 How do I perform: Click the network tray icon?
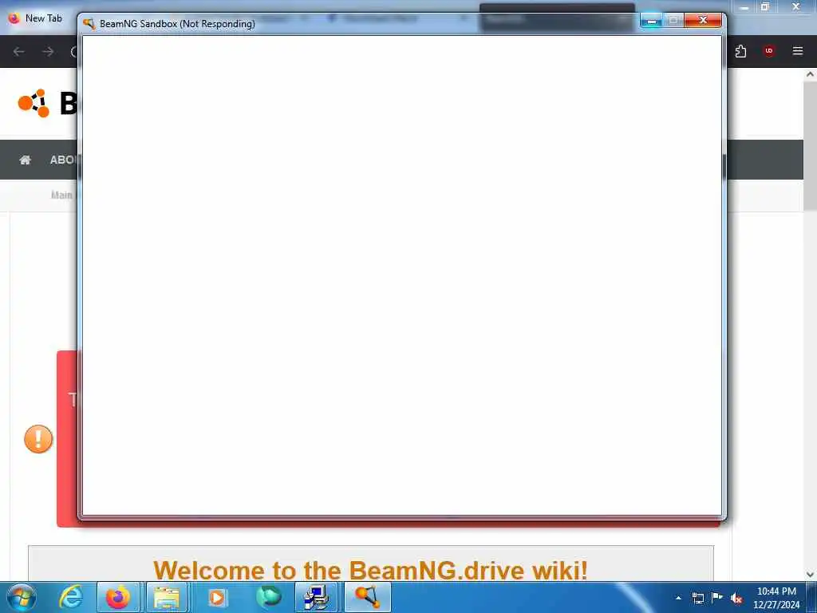point(697,598)
